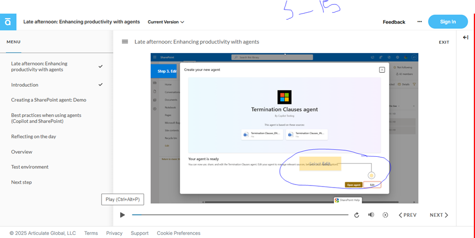Click the SharePoint settings gear icon
Image resolution: width=475 pixels, height=238 pixels.
coord(398,57)
